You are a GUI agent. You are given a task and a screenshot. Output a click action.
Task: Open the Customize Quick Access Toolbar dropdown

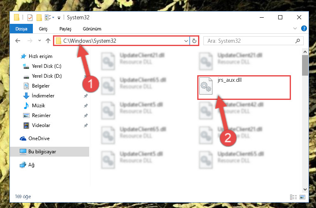(x=59, y=18)
